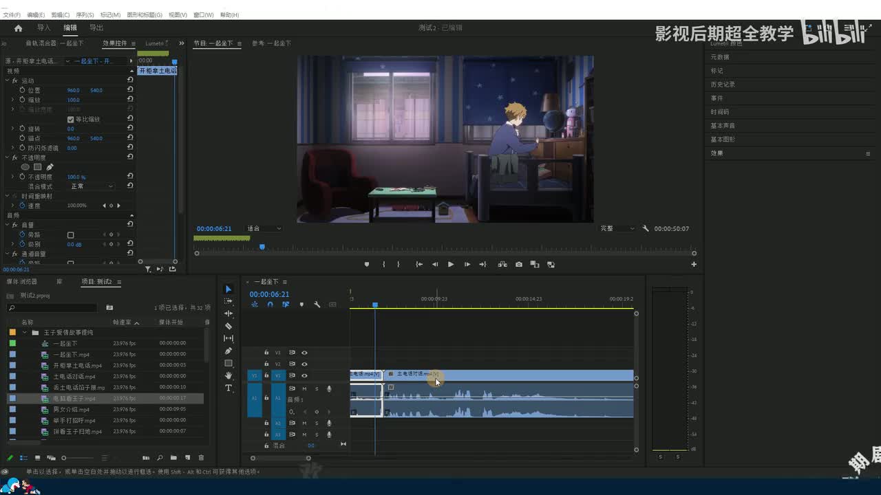Open zoom level fit dropdown
Viewport: 881px width, 495px height.
coord(264,228)
